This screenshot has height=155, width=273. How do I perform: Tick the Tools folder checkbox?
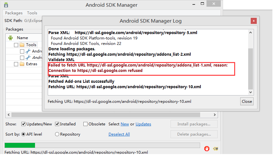[x=16, y=45]
